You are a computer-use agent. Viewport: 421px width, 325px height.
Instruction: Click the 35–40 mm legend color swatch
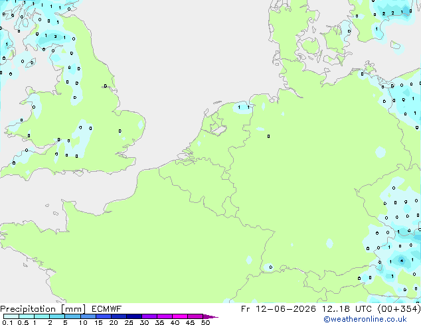pyautogui.click(x=164, y=316)
